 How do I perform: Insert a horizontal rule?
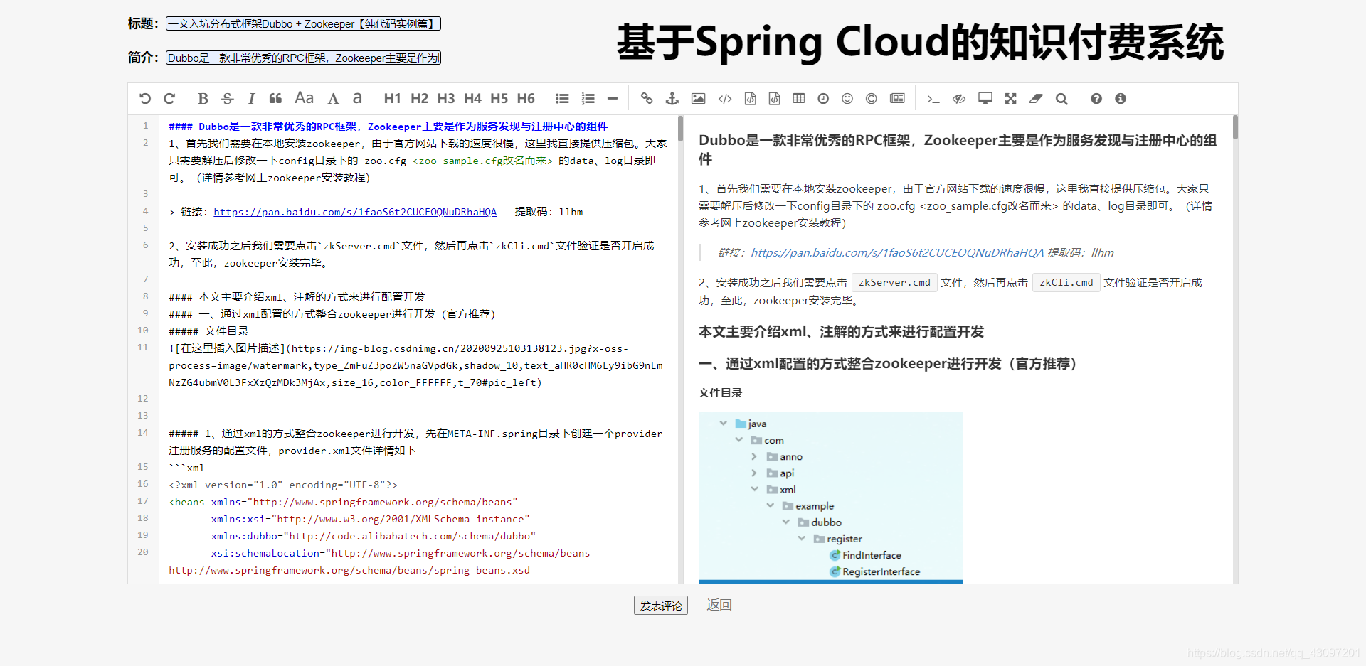(613, 99)
